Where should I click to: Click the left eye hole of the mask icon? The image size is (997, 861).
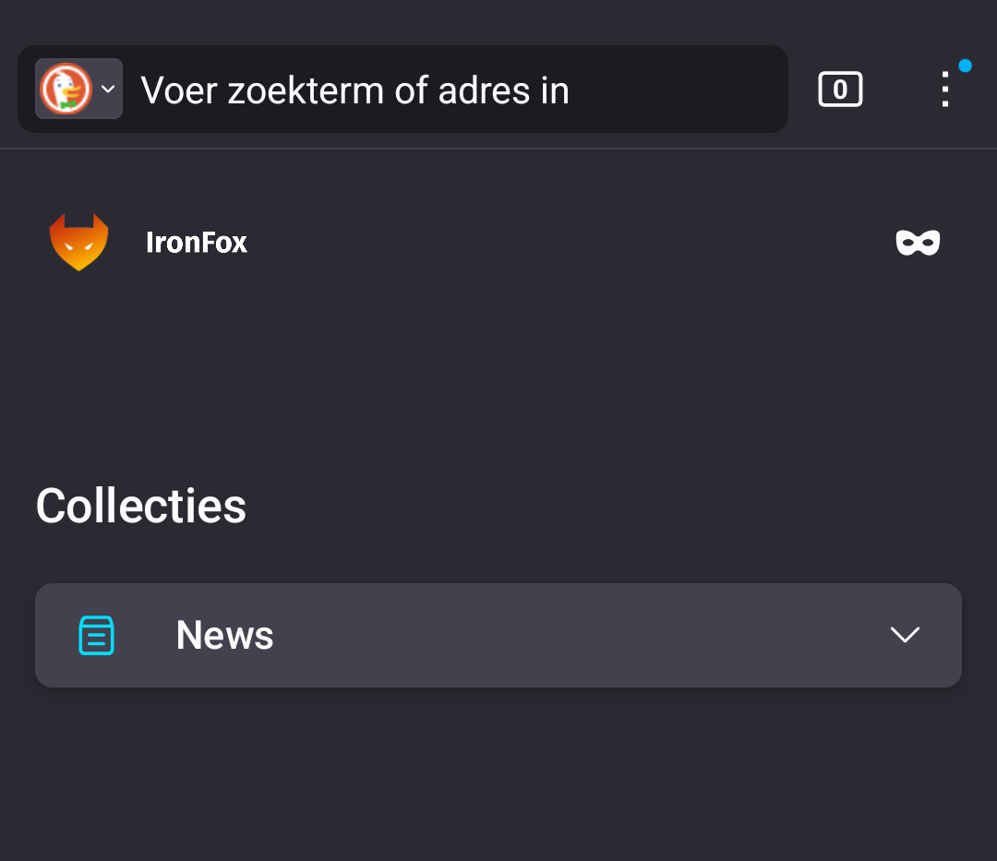coord(907,243)
